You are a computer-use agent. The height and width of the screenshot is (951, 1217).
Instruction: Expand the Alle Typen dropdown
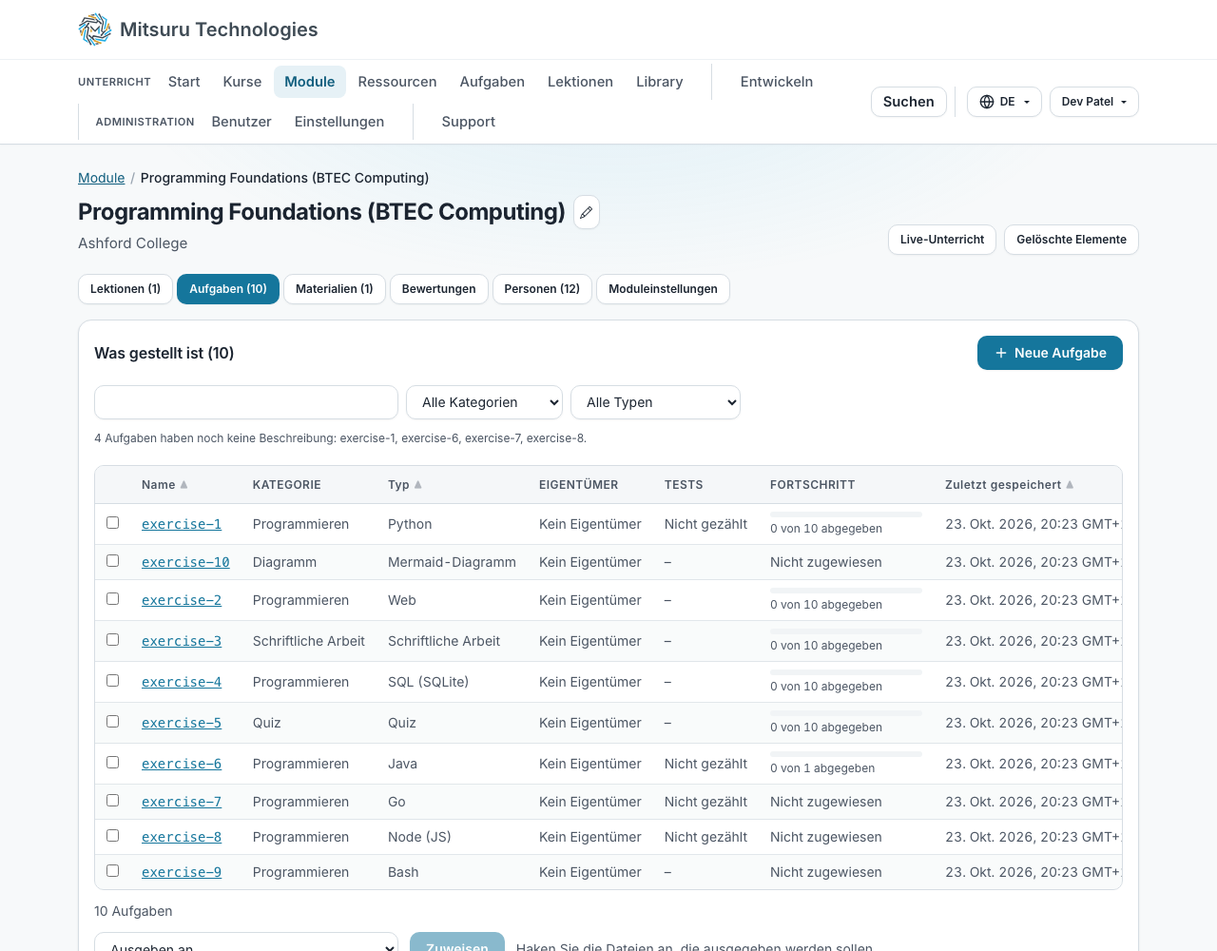655,402
